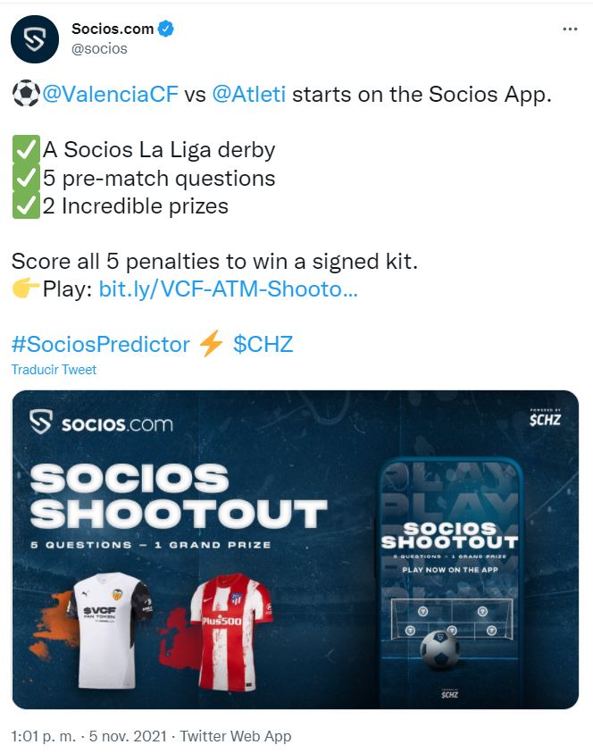Click the $CHZ cashtag

(x=263, y=344)
